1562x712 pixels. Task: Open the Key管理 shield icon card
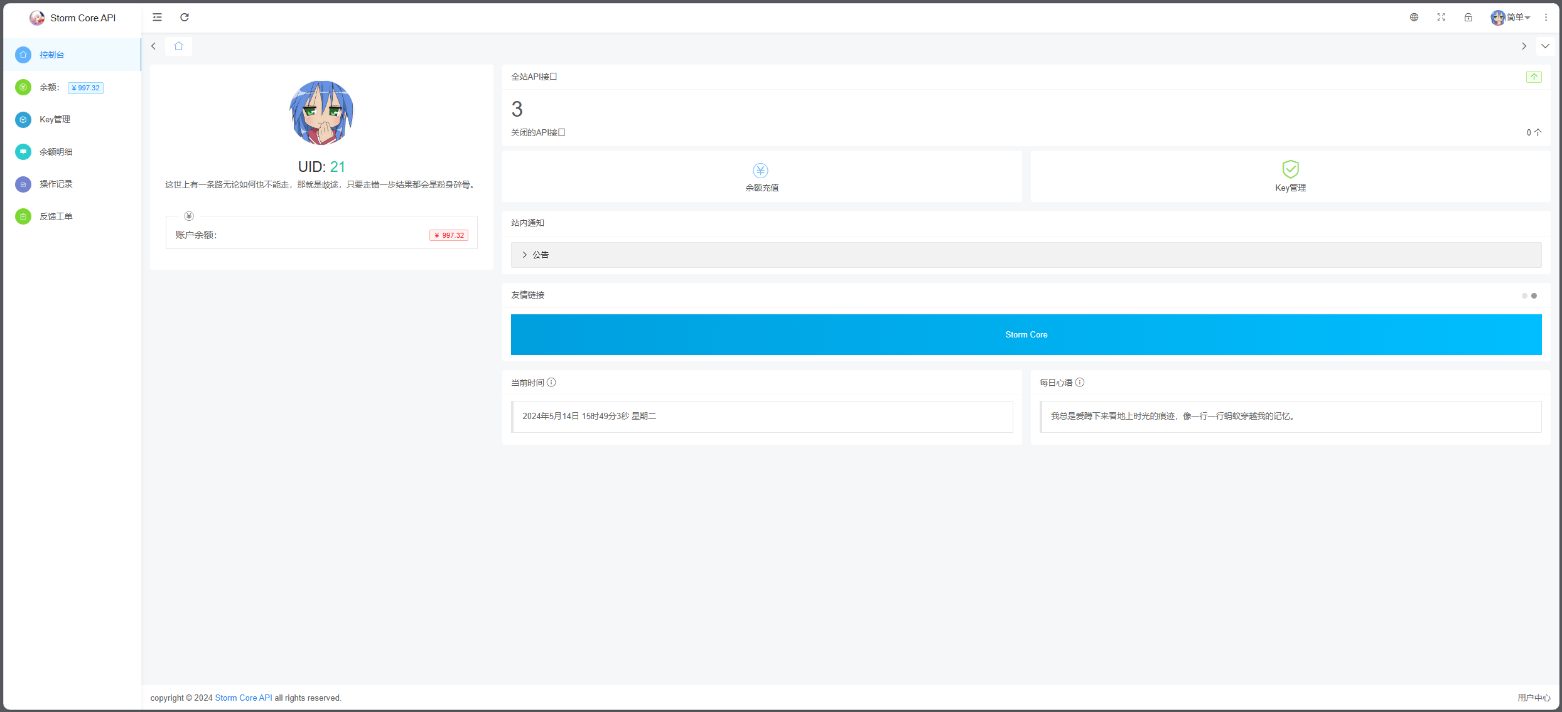tap(1290, 176)
